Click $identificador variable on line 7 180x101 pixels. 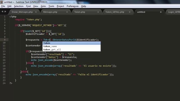pos(35,34)
